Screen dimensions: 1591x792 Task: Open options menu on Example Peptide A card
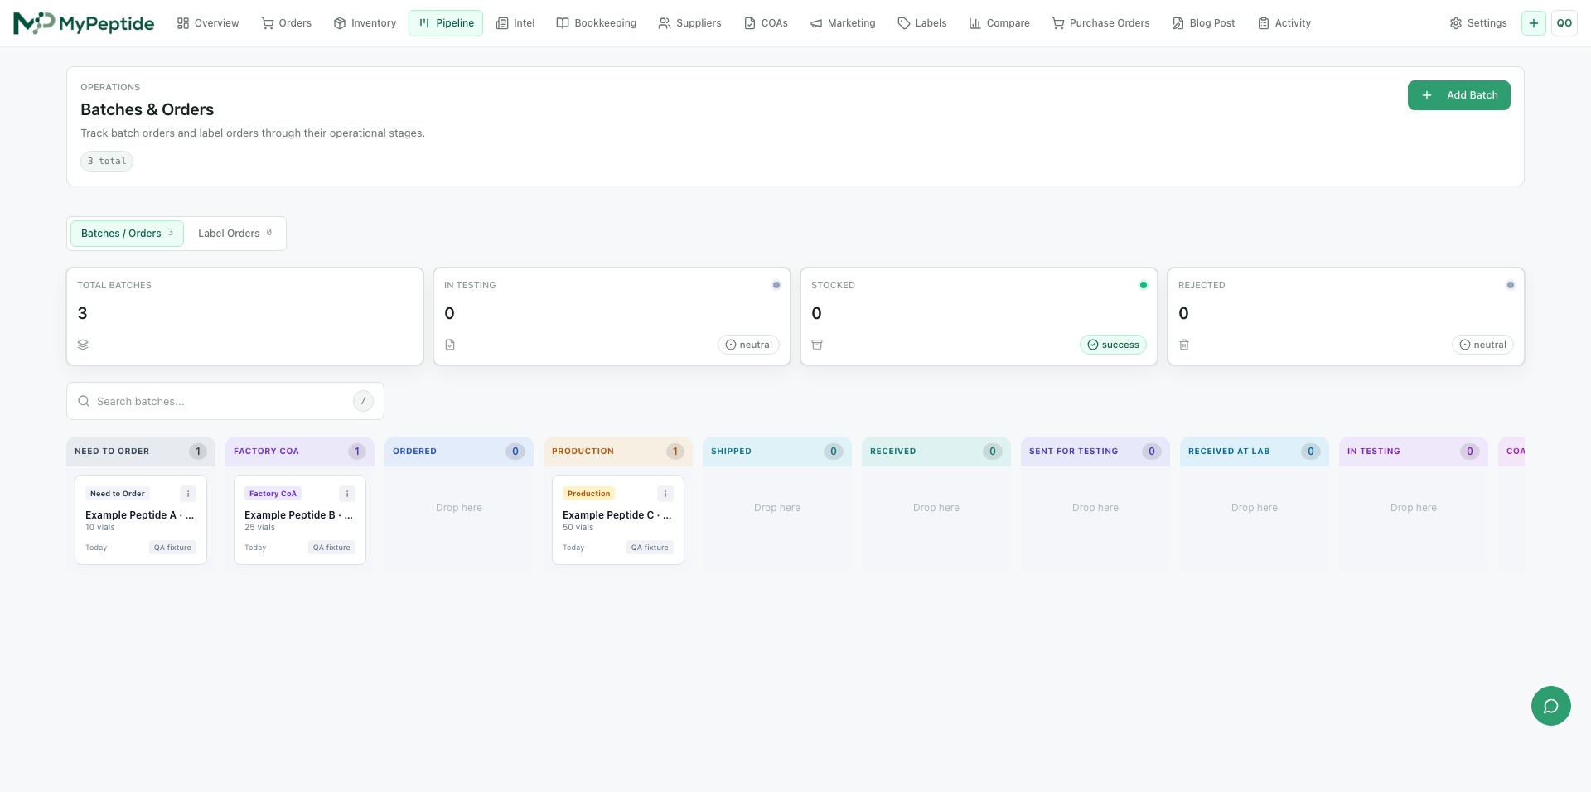pyautogui.click(x=188, y=494)
